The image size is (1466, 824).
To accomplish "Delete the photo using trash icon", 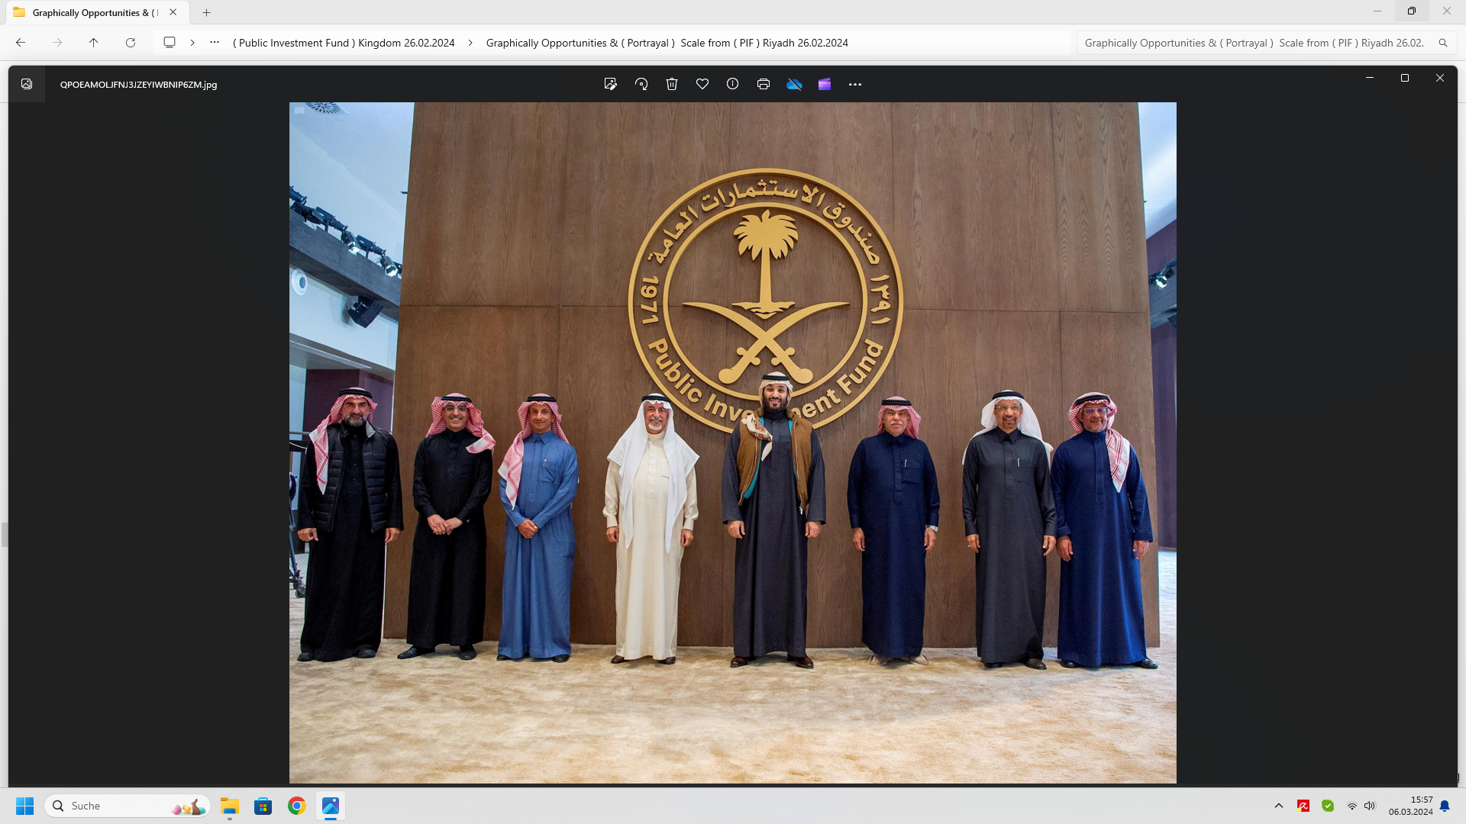I will [x=672, y=84].
